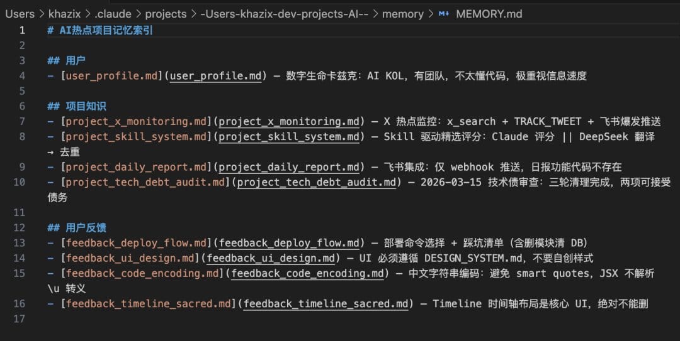Follow the project_skill_system.md link path
Image resolution: width=680 pixels, height=341 pixels.
(x=289, y=137)
